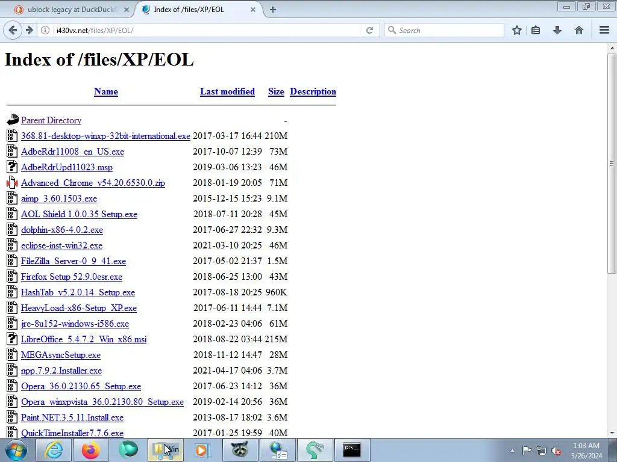
Task: Download AOL Shield 1.0.0.35 Setup.exe
Action: (79, 214)
